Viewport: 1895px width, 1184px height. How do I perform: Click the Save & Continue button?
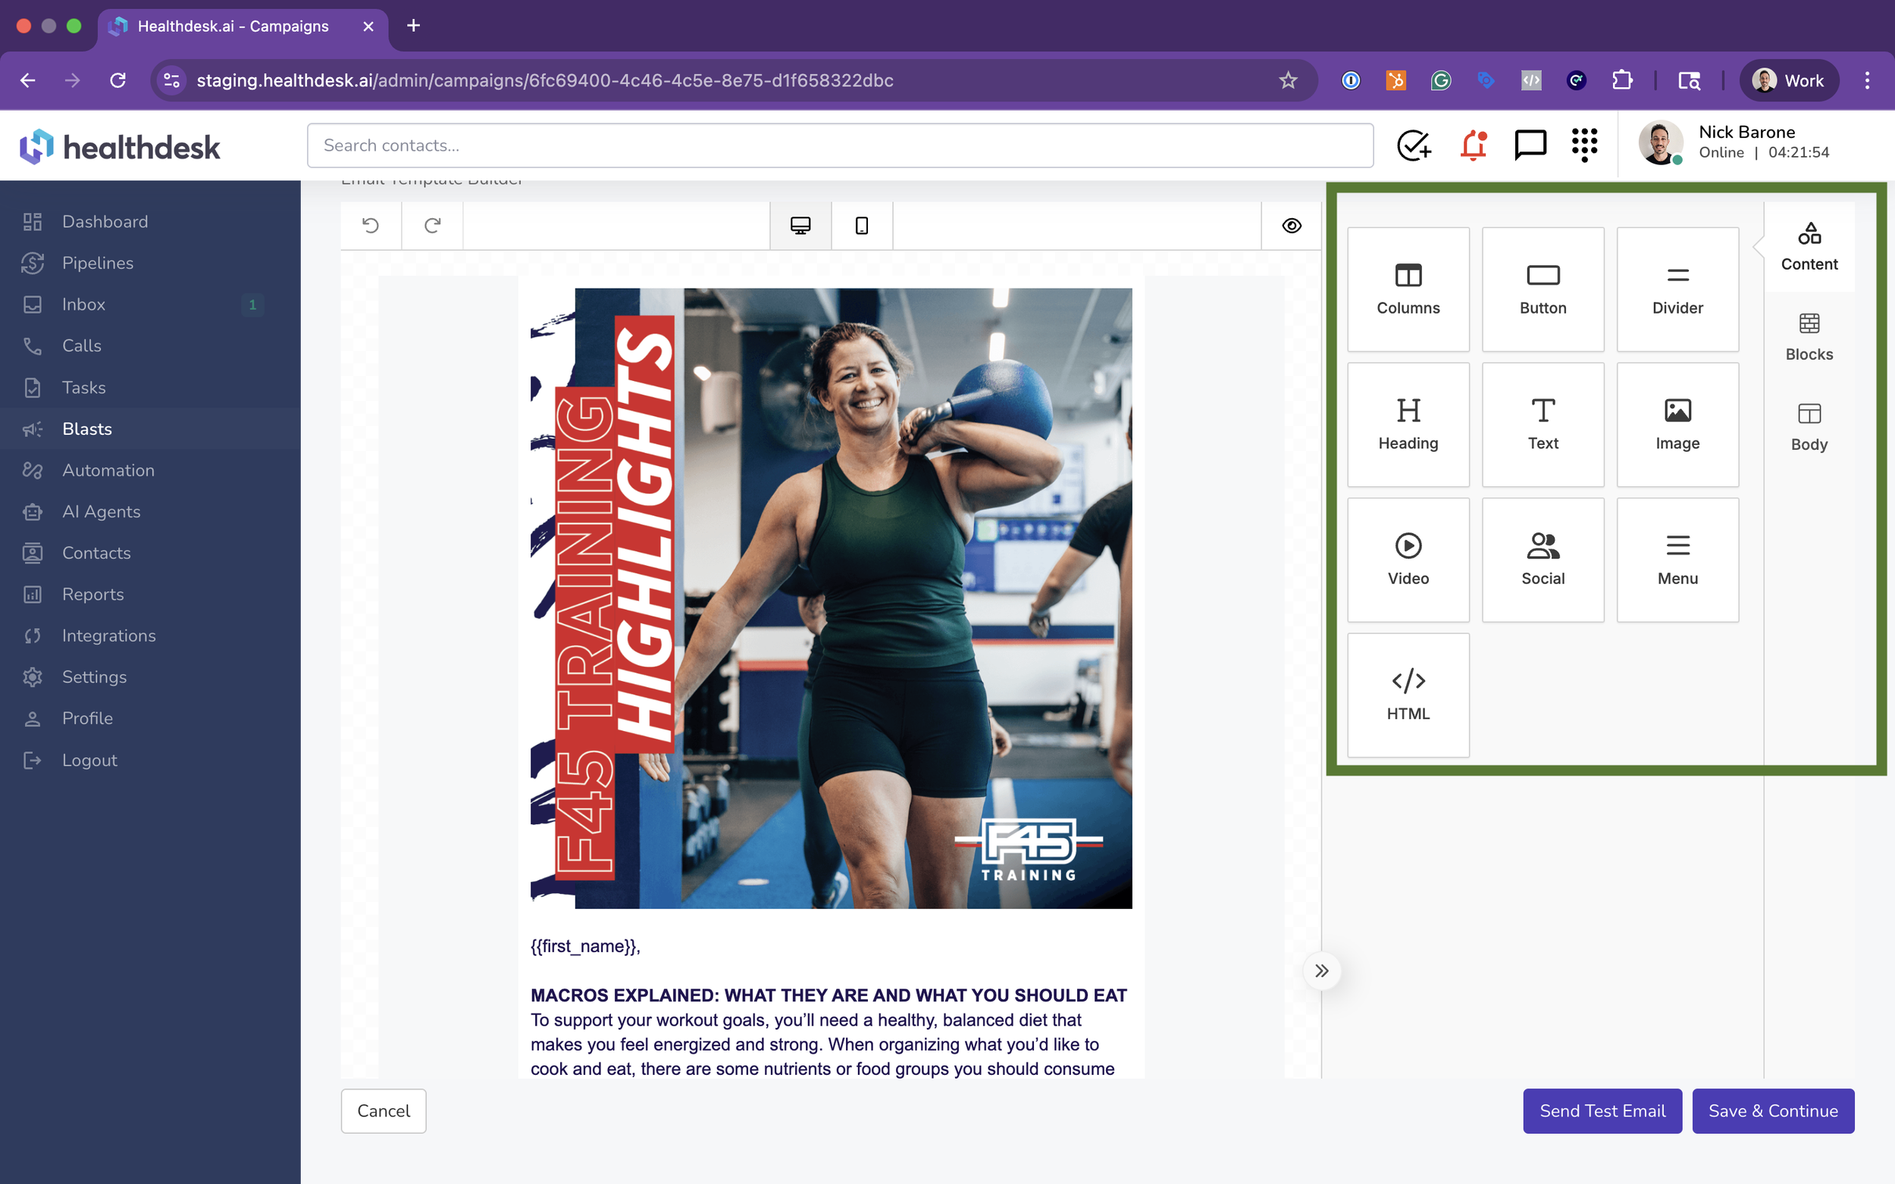point(1772,1111)
